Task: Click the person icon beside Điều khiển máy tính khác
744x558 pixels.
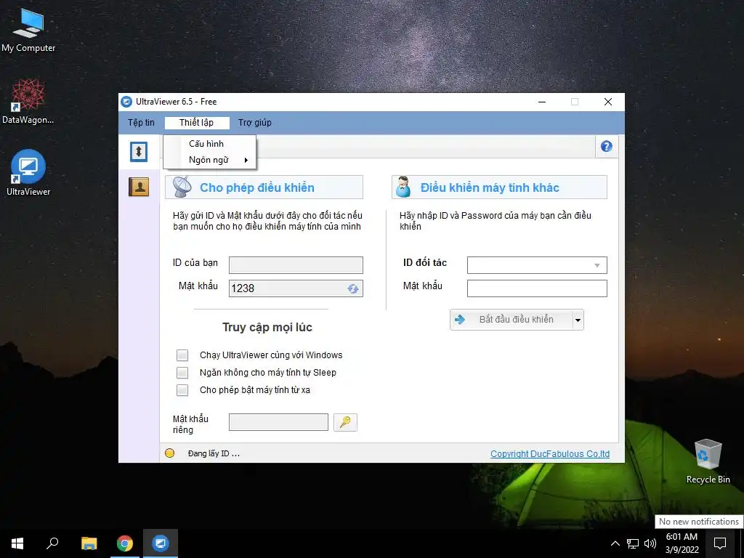Action: [x=403, y=187]
